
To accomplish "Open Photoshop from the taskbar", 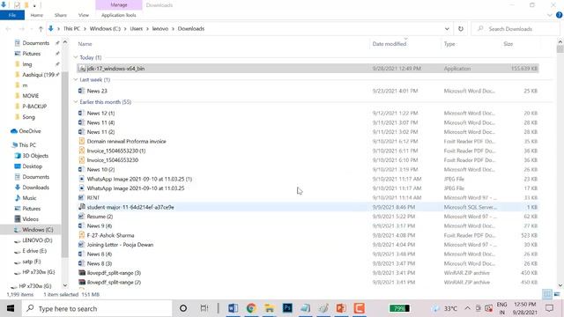I will click(287, 308).
